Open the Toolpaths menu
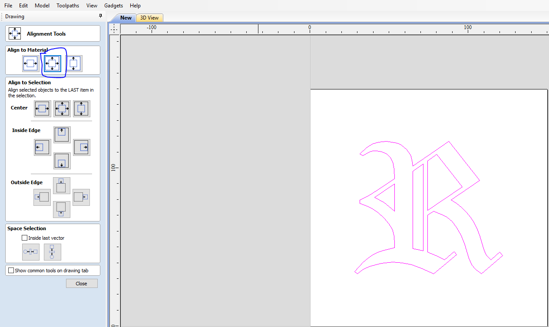549x327 pixels. tap(67, 6)
